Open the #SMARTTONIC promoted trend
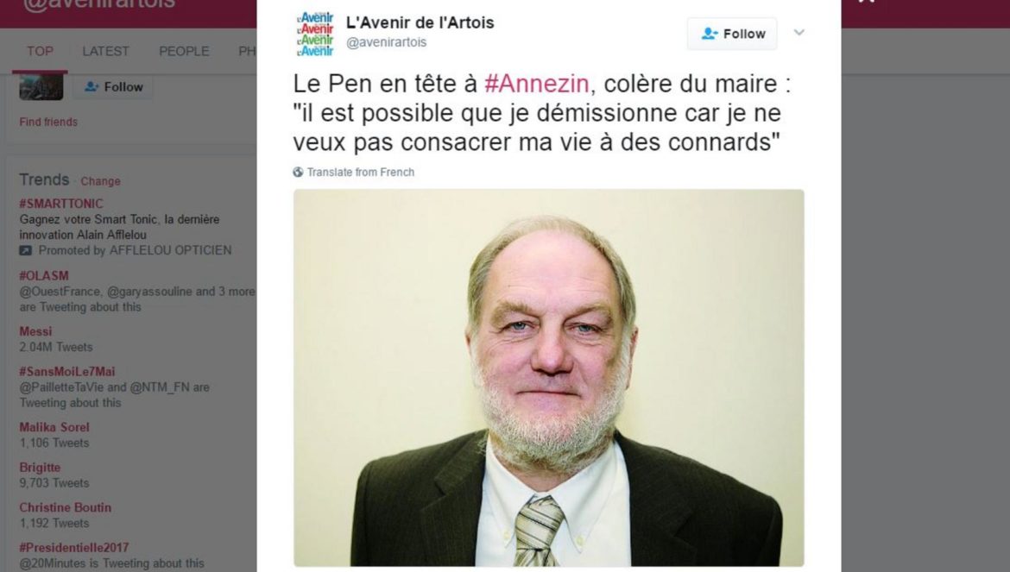Screen dimensions: 1010x572 [x=61, y=204]
